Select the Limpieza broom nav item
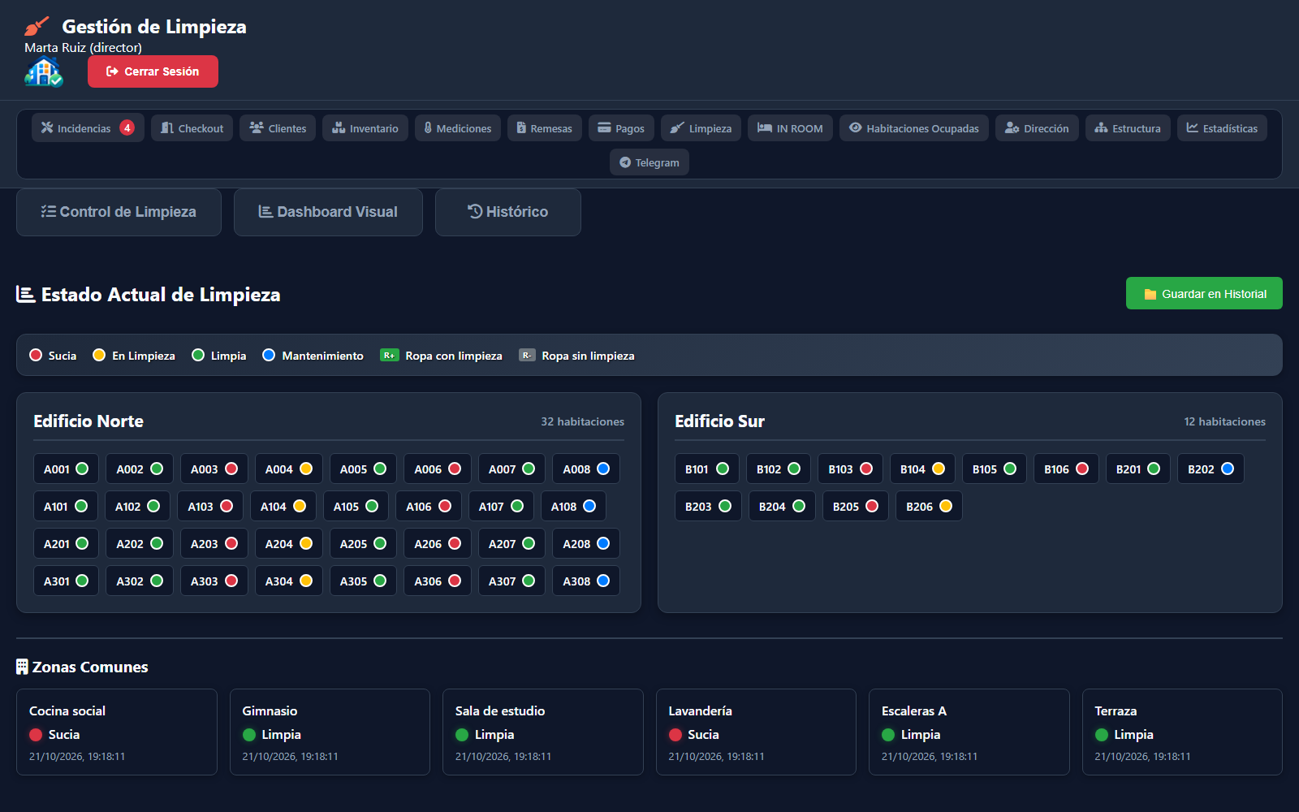The image size is (1299, 812). (x=701, y=128)
